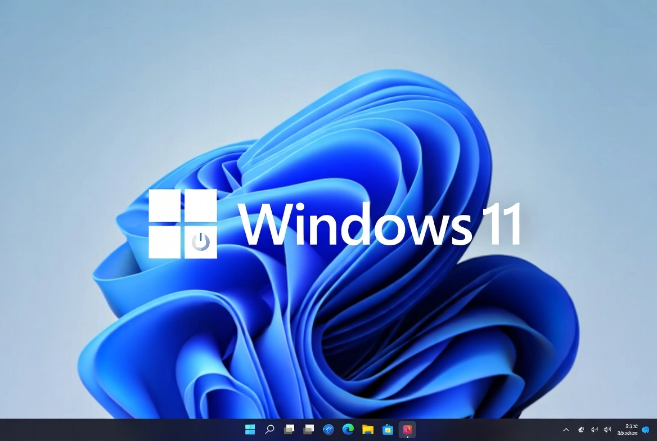The image size is (657, 441).
Task: Launch the Microsoft Store
Action: tap(387, 429)
